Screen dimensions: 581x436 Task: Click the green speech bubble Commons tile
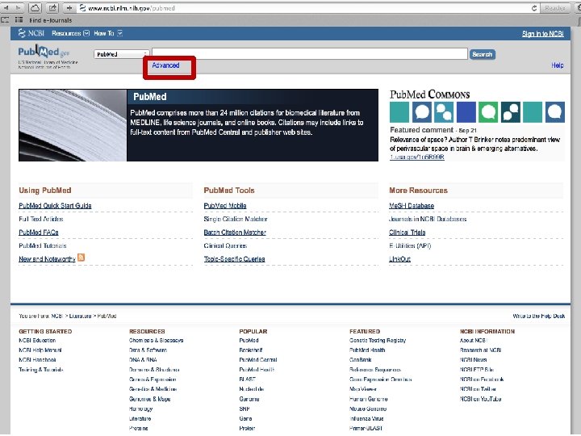tap(488, 112)
